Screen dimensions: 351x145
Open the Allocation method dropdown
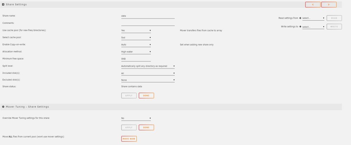coord(136,52)
